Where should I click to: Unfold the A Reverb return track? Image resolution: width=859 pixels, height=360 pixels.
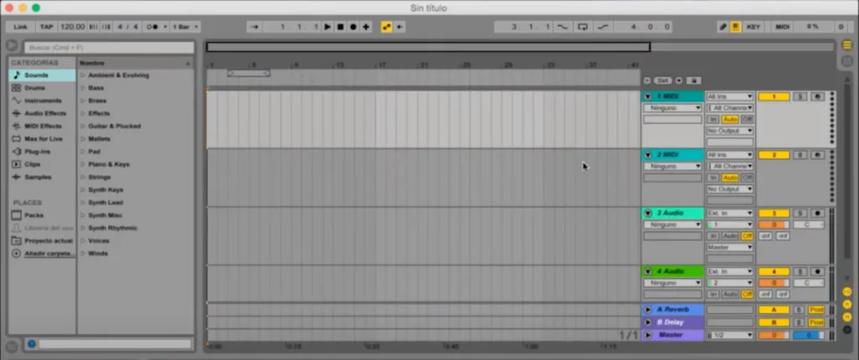point(648,310)
